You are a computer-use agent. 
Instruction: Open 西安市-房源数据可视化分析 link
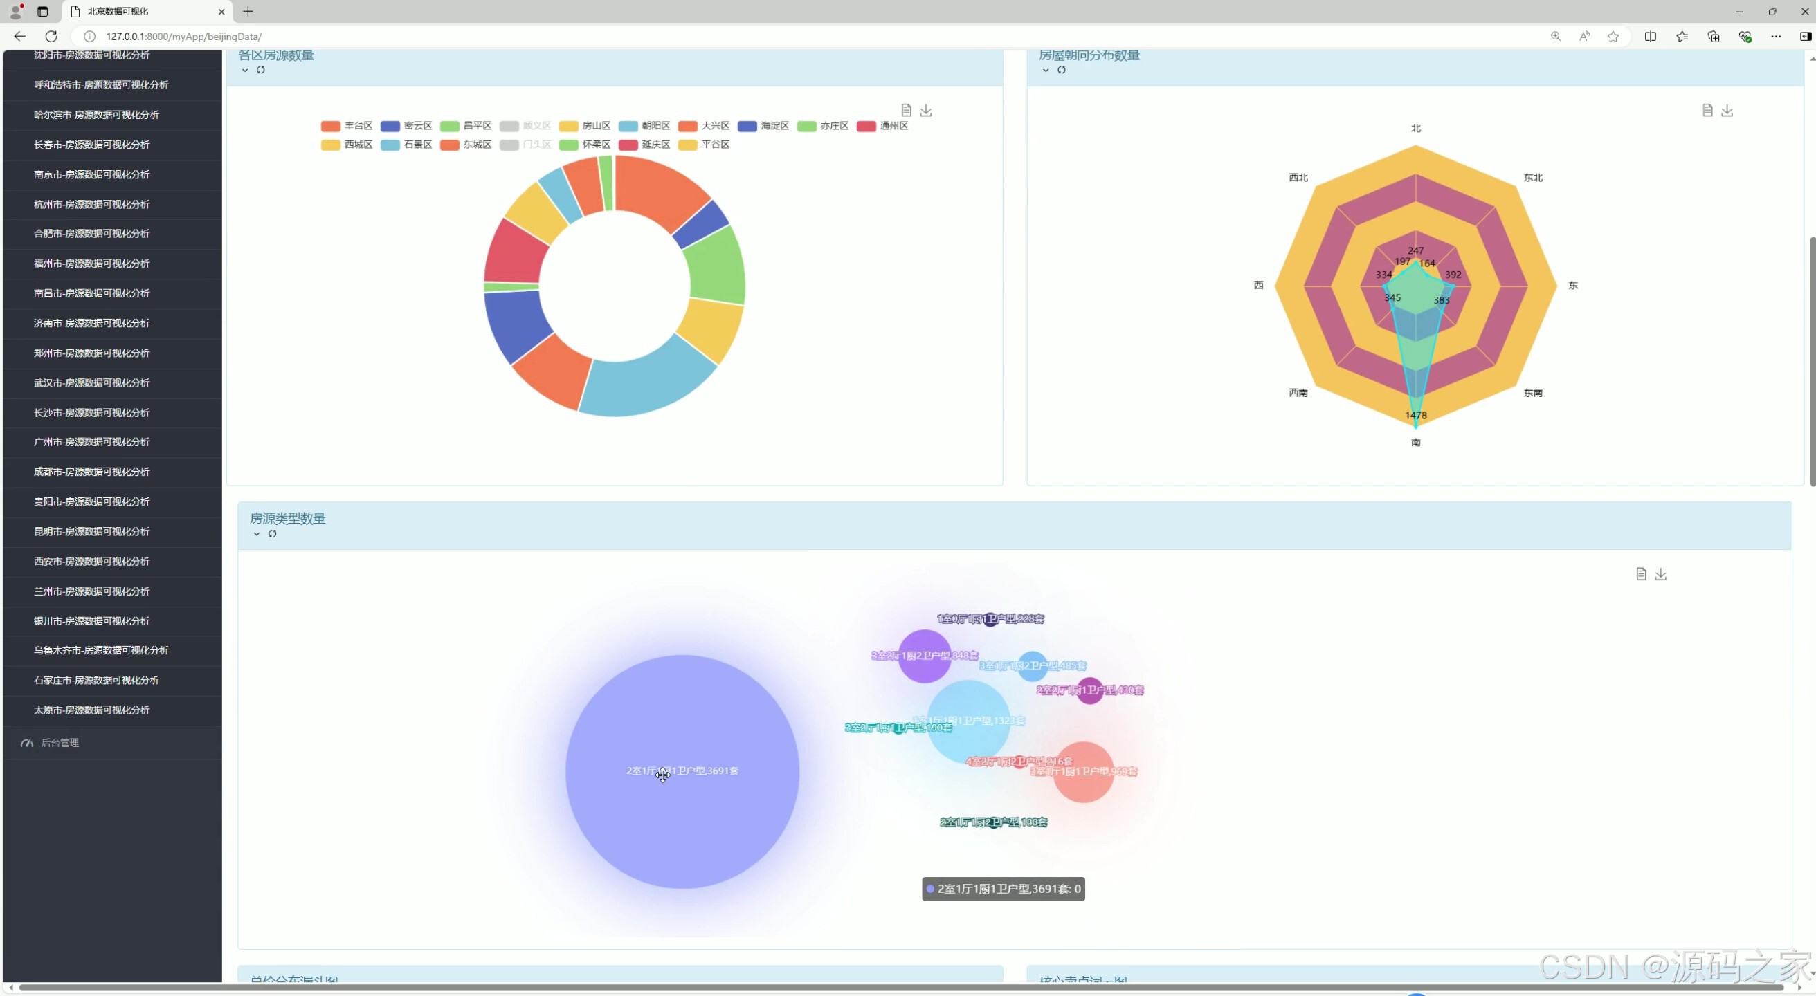click(x=91, y=561)
